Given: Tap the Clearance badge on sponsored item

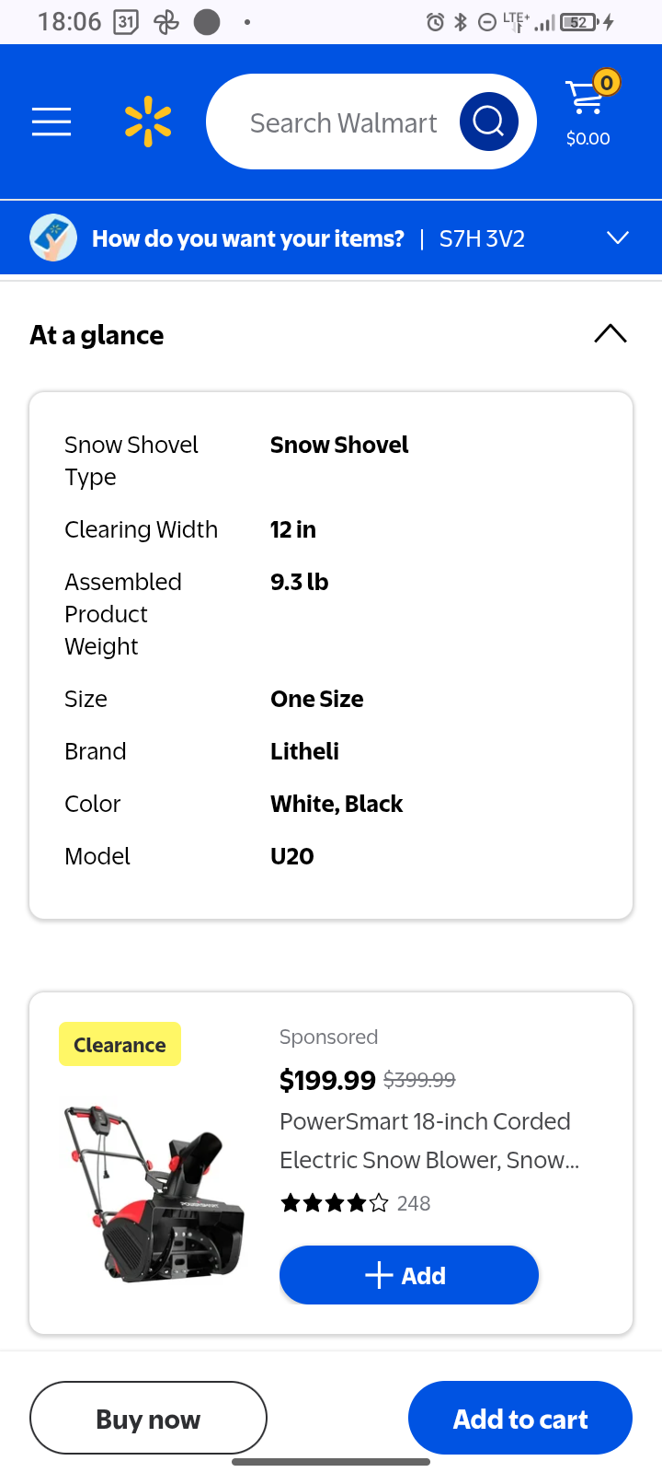Looking at the screenshot, I should [120, 1045].
